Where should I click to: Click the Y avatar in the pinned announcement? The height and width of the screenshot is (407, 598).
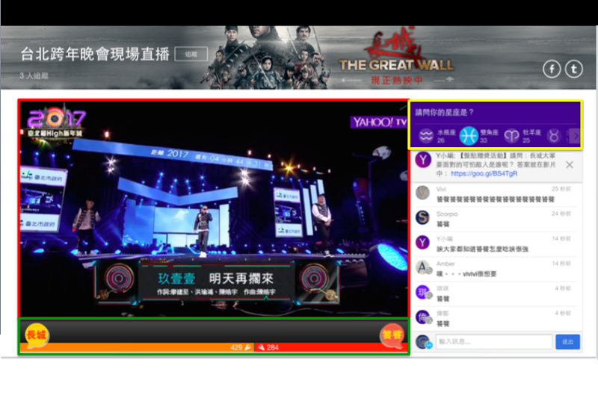(x=423, y=159)
